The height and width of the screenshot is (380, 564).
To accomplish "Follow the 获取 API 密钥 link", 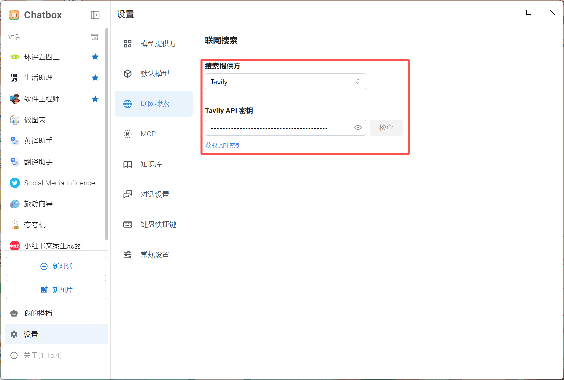I will (x=223, y=146).
